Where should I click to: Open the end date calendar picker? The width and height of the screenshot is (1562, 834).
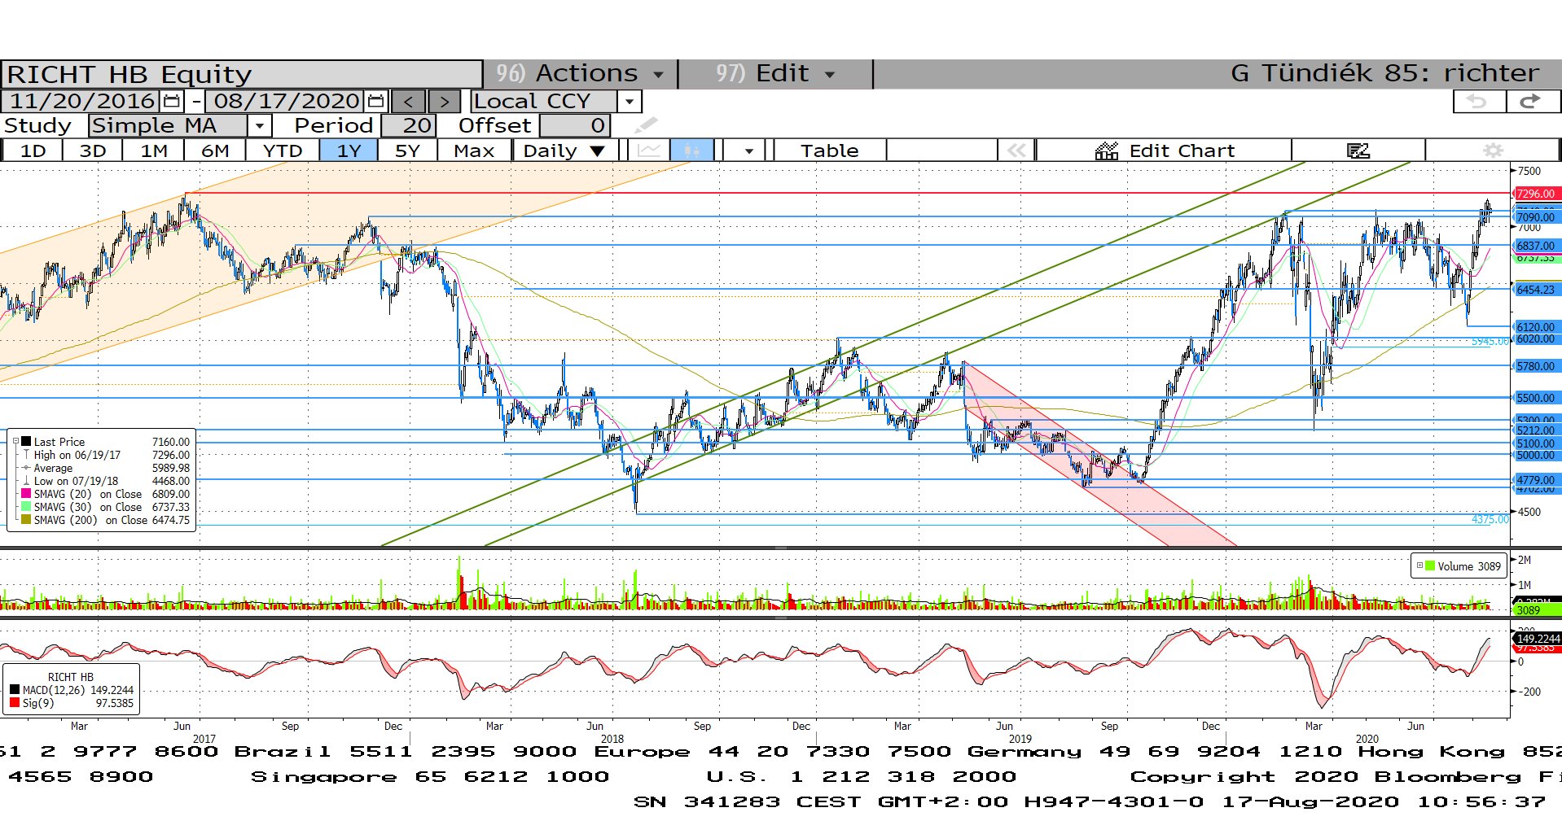[x=375, y=101]
